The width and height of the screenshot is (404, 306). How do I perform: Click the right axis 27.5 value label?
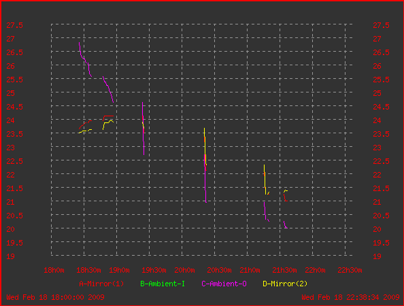pyautogui.click(x=382, y=25)
